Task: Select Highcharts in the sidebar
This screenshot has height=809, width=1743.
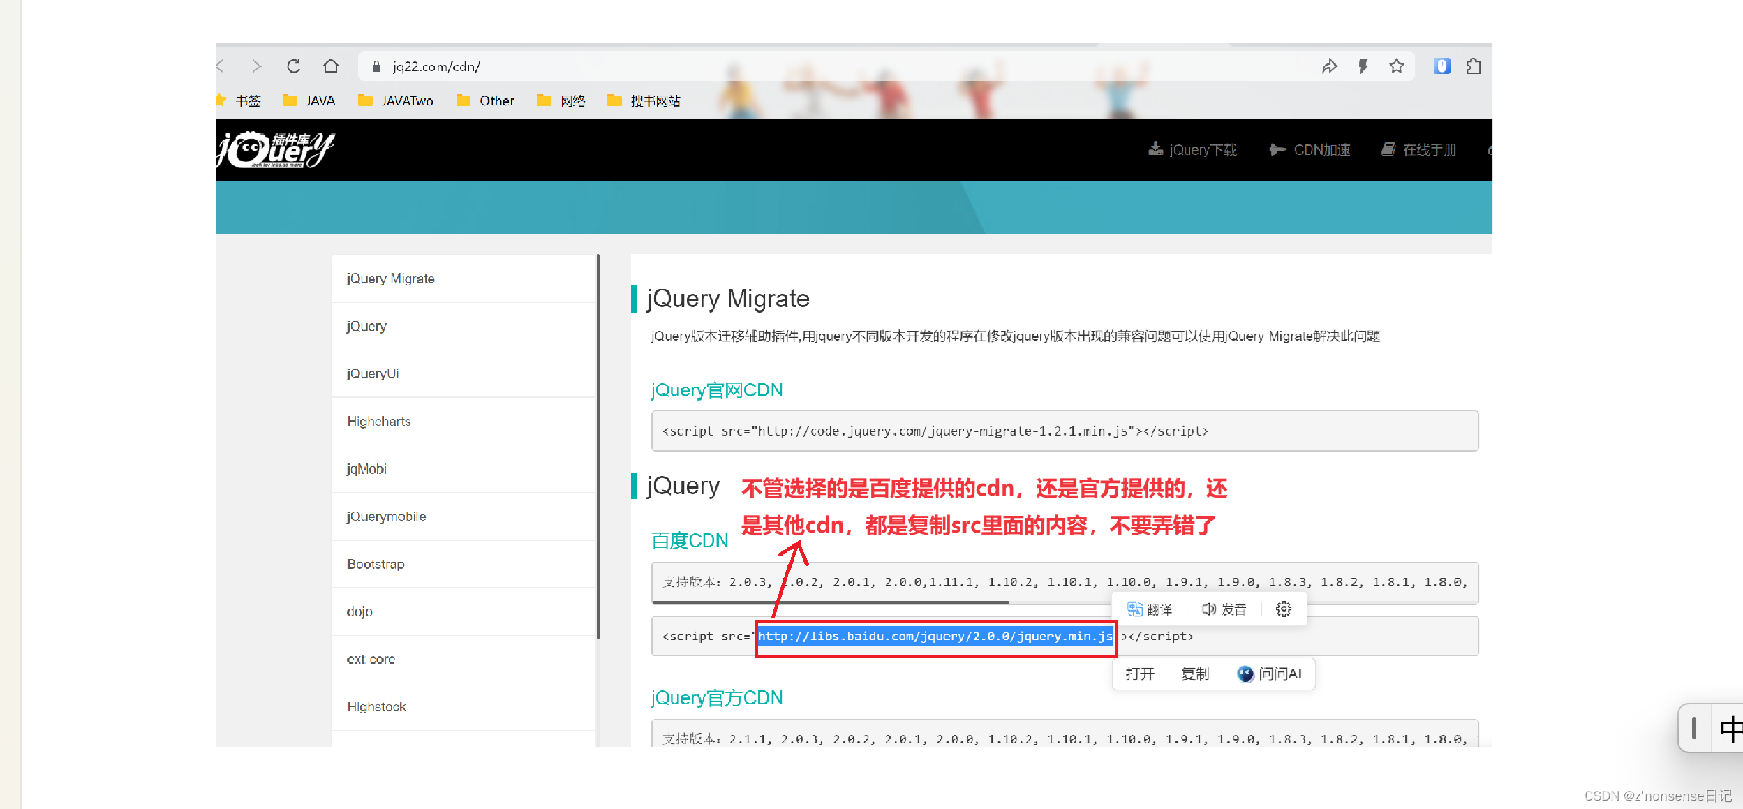Action: (463, 421)
